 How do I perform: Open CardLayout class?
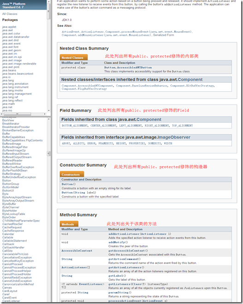[10, 291]
